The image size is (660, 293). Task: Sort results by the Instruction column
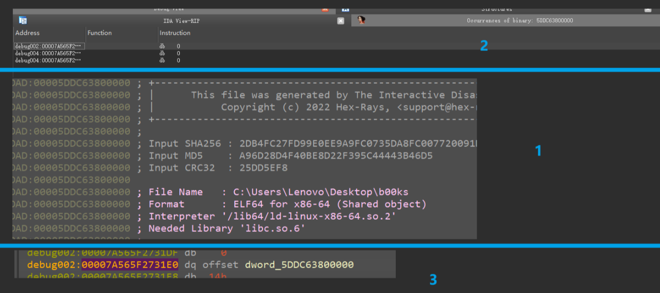tap(175, 33)
